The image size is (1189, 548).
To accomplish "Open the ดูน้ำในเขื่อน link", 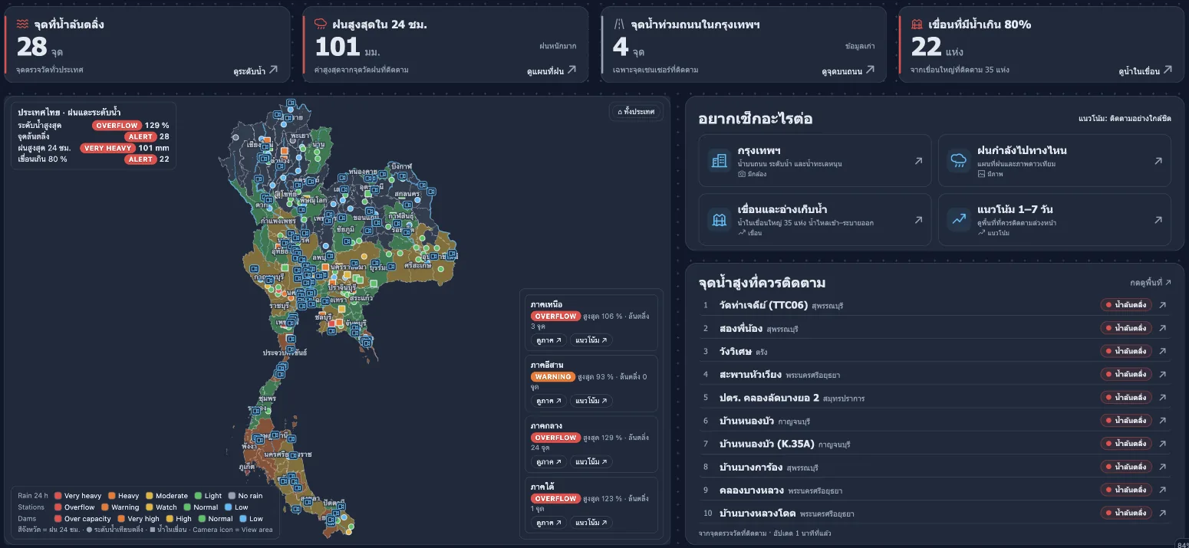I will (x=1145, y=71).
